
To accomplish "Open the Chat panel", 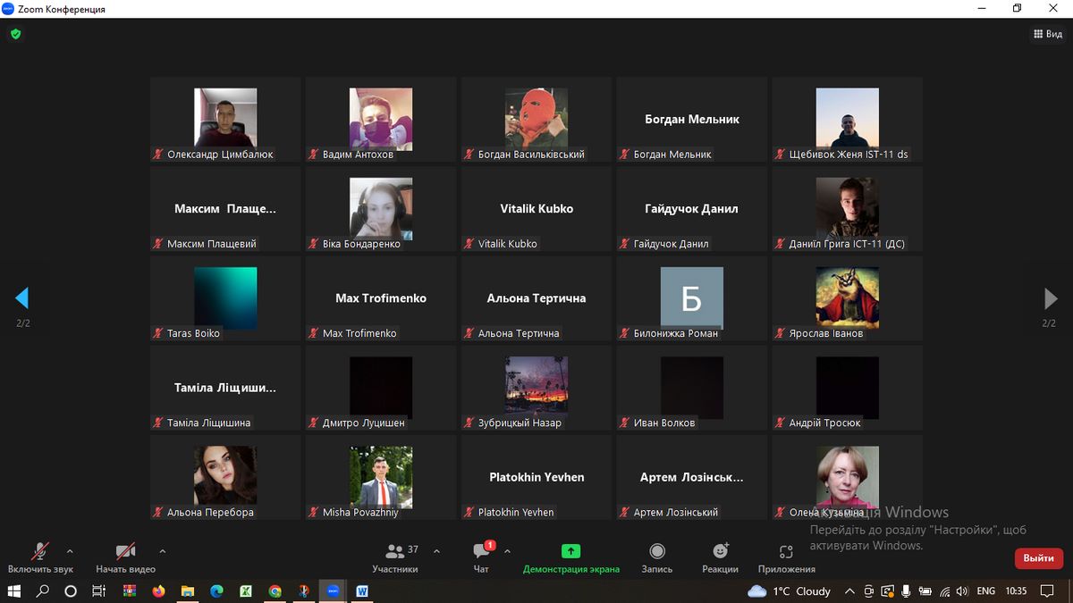I will pyautogui.click(x=481, y=552).
